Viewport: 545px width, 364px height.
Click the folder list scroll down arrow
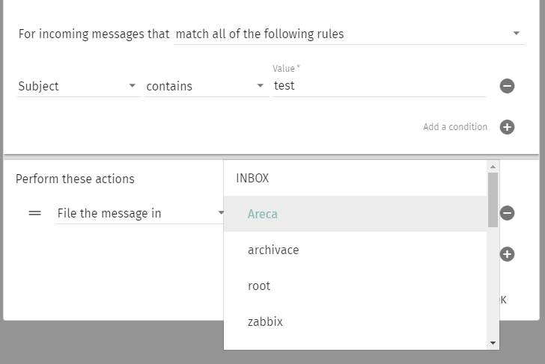tap(493, 343)
